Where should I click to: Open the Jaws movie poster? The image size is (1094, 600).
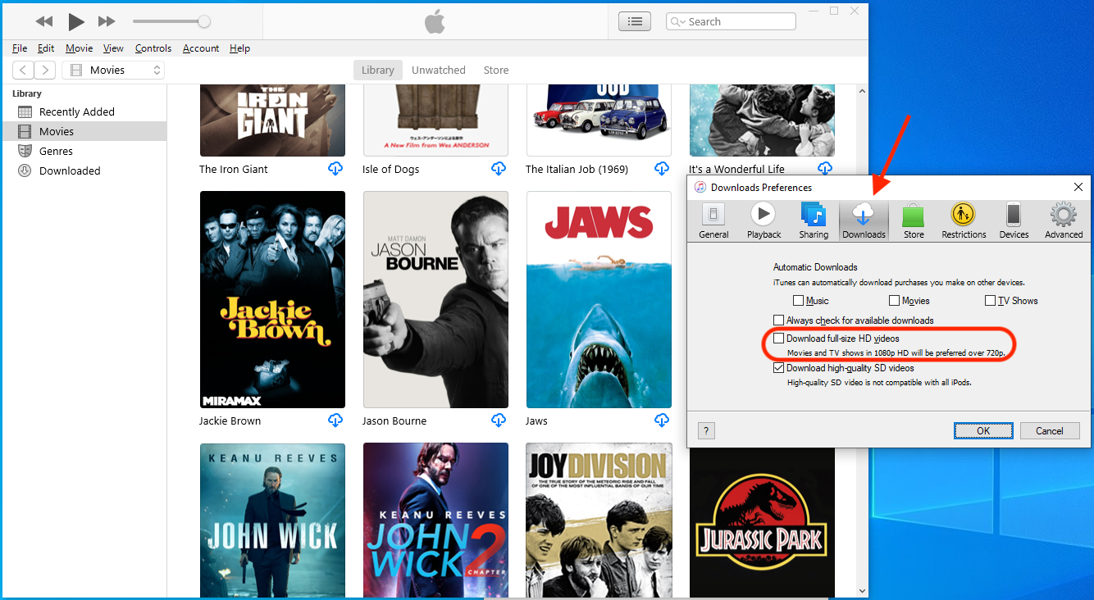point(599,300)
